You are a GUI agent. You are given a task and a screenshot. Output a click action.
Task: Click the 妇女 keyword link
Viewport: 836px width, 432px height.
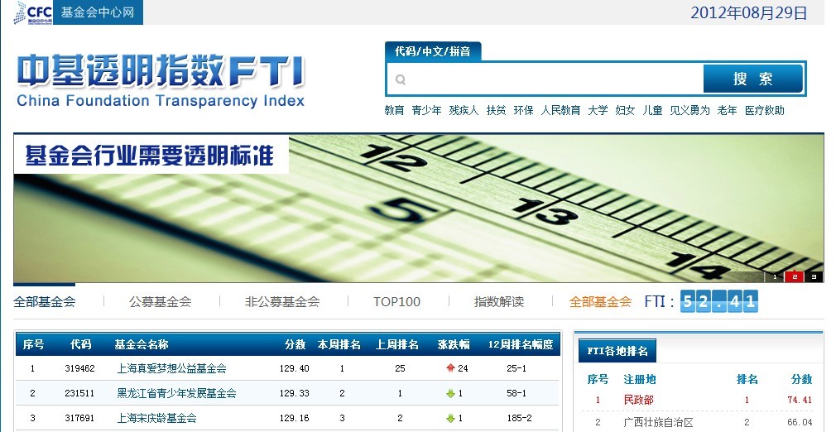click(x=625, y=110)
